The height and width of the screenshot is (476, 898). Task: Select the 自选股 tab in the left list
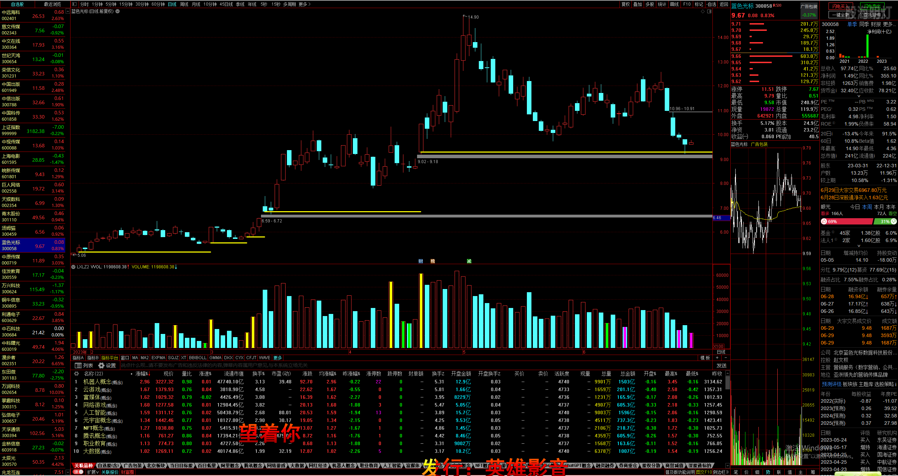(18, 4)
